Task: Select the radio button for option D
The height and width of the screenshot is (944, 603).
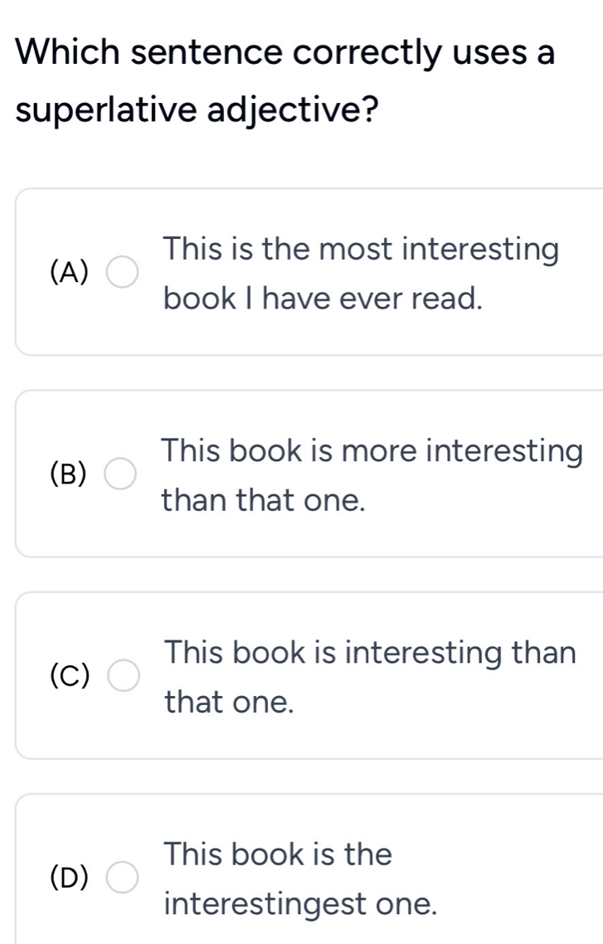Action: [x=120, y=877]
